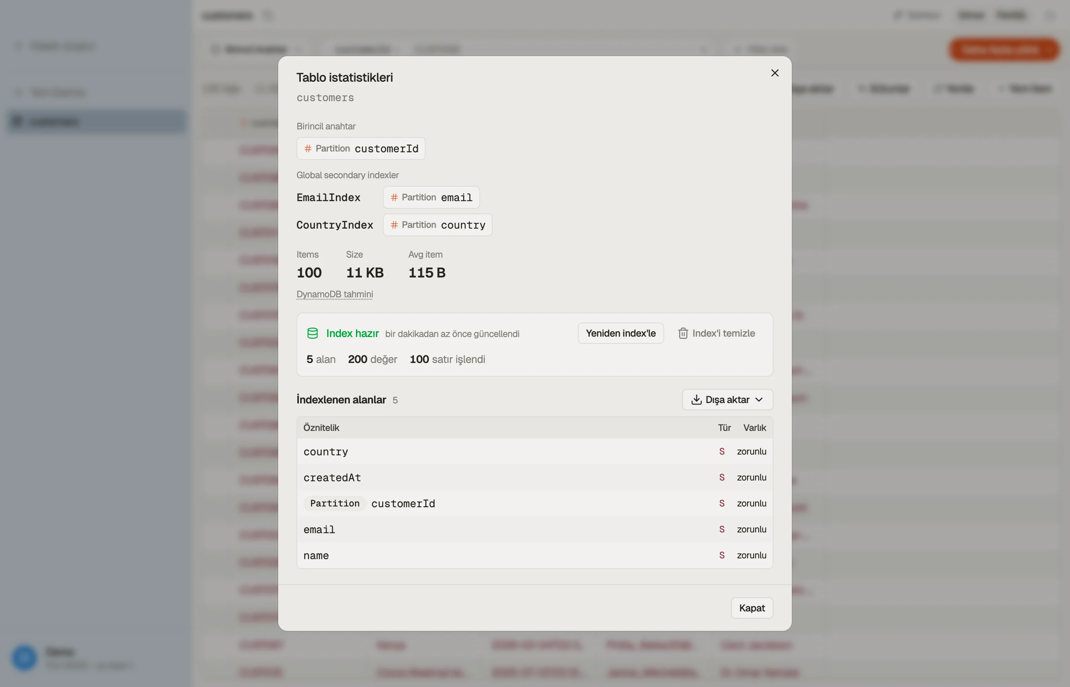Click the 115 B Avg item value

[x=426, y=273]
